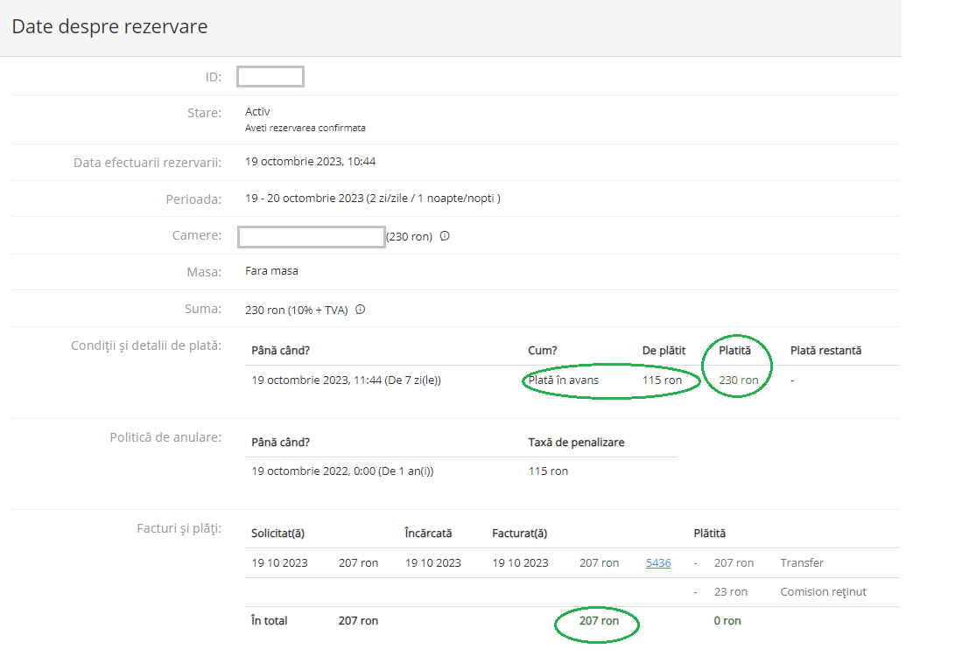Open invoice number 5436 link

[658, 563]
